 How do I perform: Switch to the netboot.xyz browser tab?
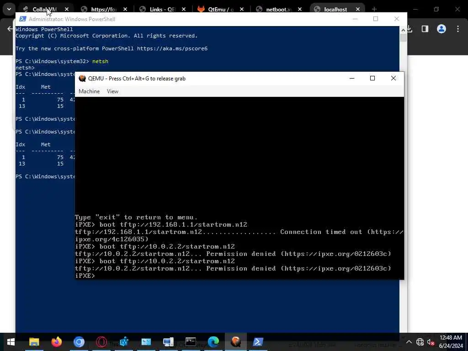pos(278,9)
